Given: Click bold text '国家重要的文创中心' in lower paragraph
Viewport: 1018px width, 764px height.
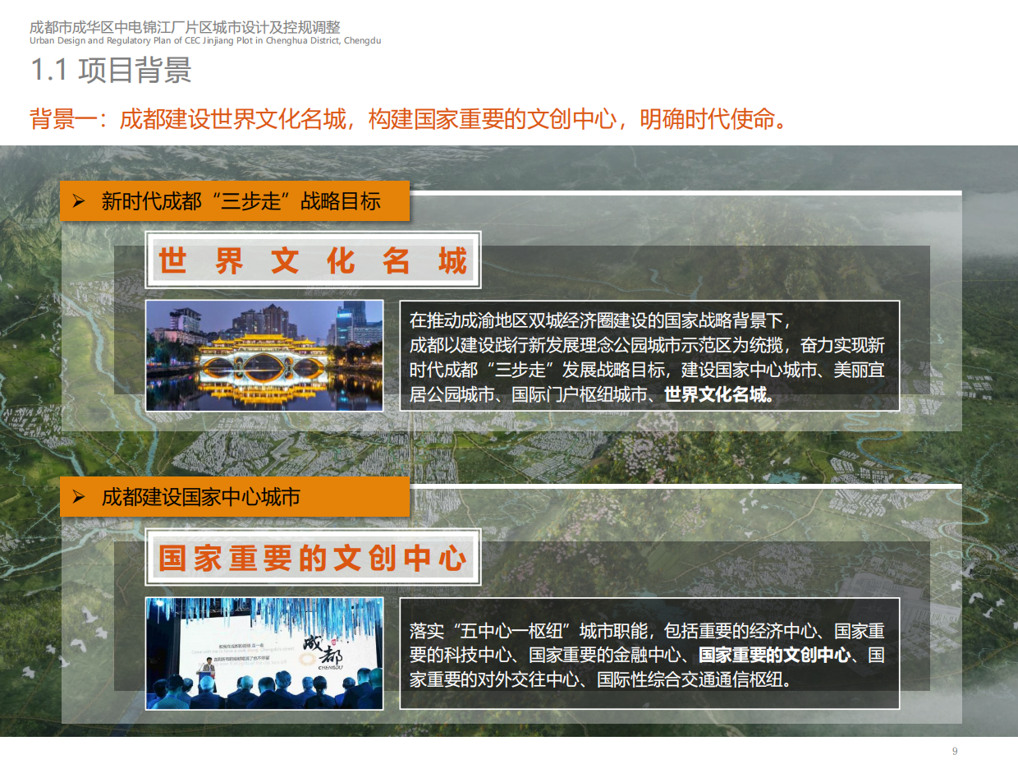Looking at the screenshot, I should pyautogui.click(x=774, y=656).
